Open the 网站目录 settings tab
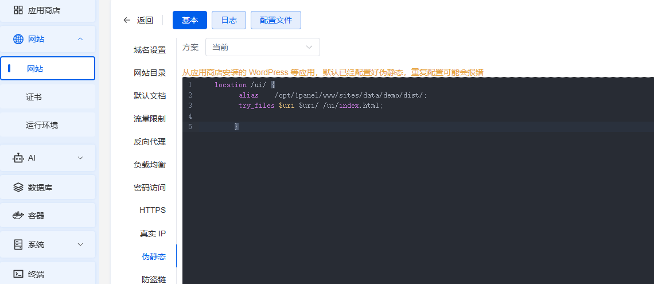Screen dimensions: 654x284 click(x=150, y=73)
